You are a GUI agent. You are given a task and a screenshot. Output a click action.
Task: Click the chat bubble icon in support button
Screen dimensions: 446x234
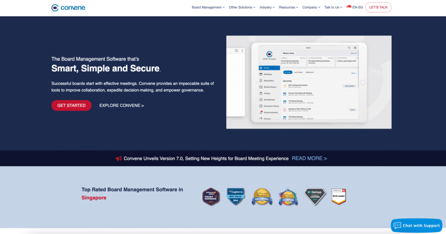click(397, 225)
